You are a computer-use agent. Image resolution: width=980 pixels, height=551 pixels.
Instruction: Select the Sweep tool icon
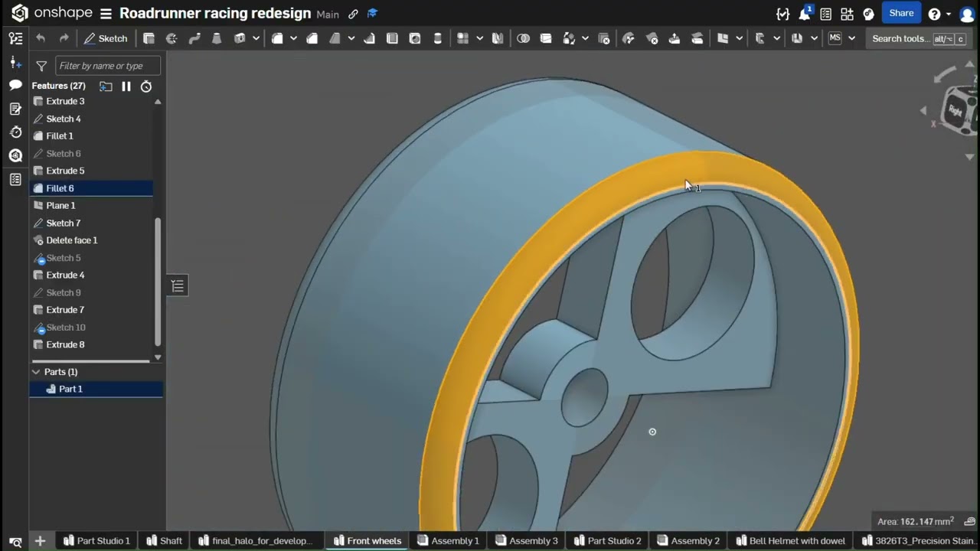194,38
